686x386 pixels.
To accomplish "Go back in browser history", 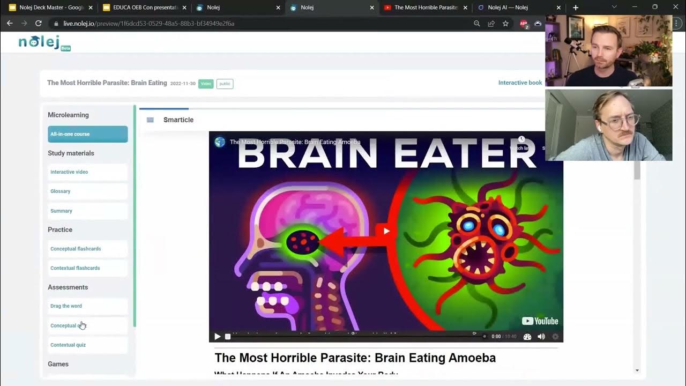I will point(10,24).
